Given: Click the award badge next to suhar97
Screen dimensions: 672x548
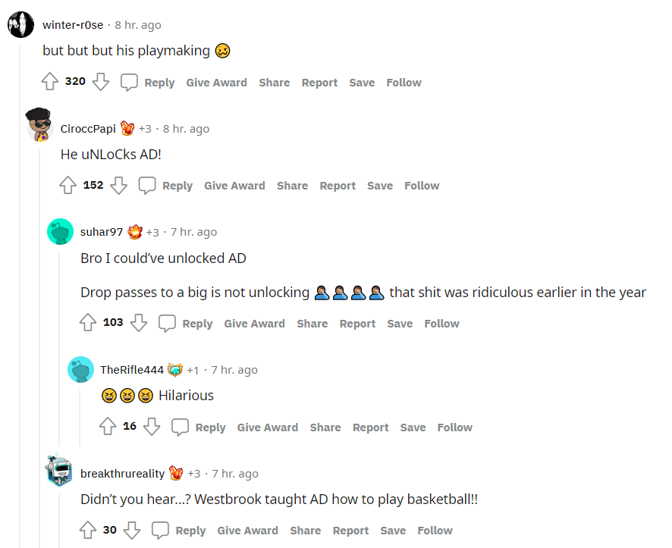Looking at the screenshot, I should click(x=135, y=232).
